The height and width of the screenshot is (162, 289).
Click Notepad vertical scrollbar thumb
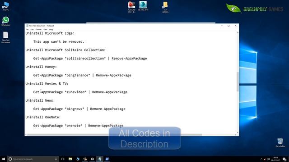pyautogui.click(x=238, y=82)
